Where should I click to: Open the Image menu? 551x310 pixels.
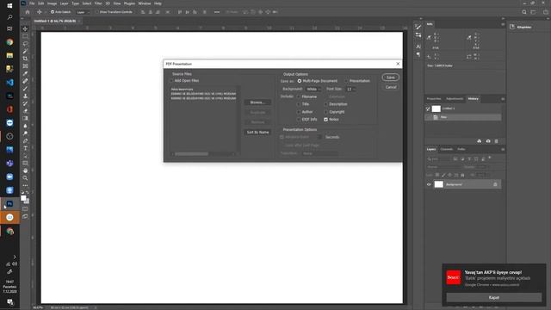pos(52,3)
